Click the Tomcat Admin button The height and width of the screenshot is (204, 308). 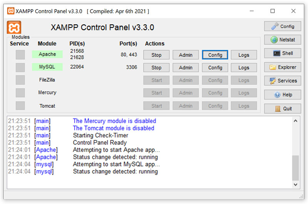coord(186,106)
